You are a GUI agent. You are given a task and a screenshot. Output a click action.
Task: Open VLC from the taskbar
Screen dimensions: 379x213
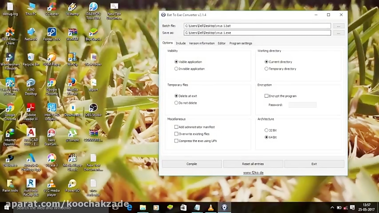point(211,208)
